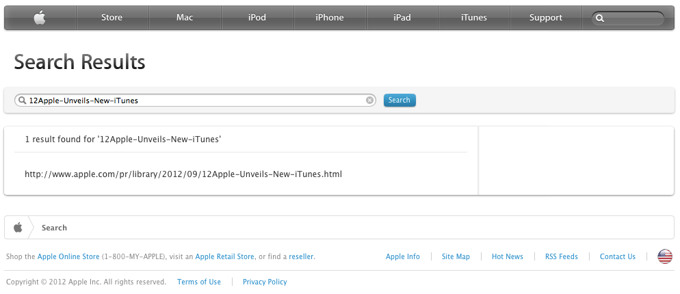Open the 12Apple-Unveils-New-iTunes.html result URL
This screenshot has width=680, height=294.
(183, 174)
